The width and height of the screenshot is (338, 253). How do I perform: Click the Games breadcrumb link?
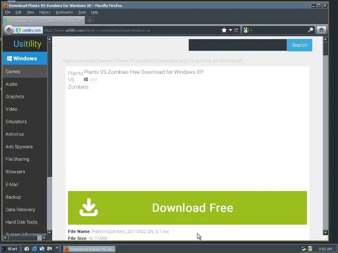[106, 61]
